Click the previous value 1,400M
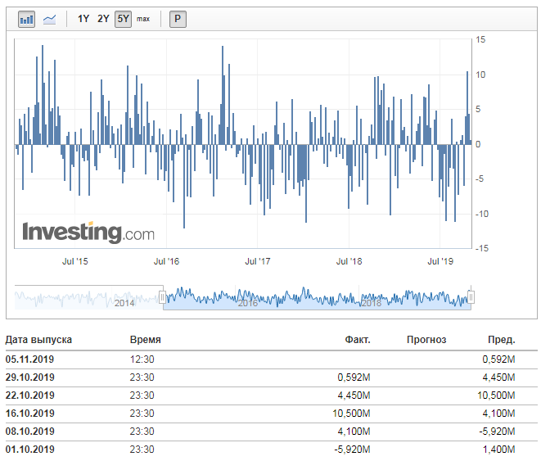 [x=498, y=450]
